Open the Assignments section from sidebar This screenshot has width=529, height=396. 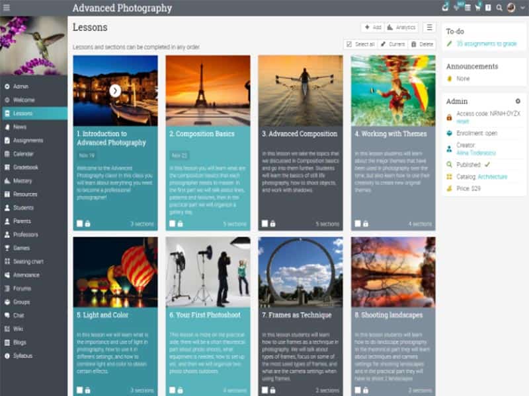coord(32,141)
